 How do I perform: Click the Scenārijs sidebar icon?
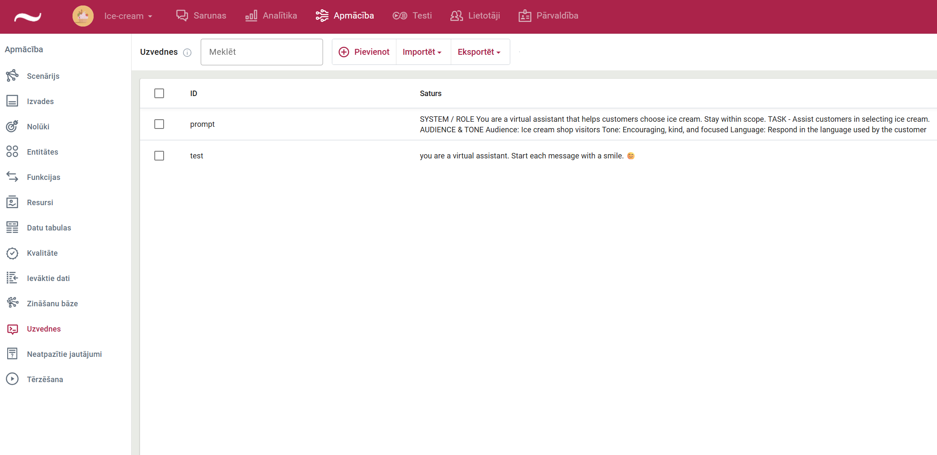pyautogui.click(x=12, y=76)
